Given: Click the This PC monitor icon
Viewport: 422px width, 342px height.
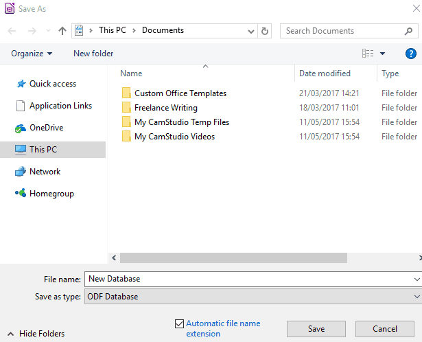Looking at the screenshot, I should click(21, 150).
